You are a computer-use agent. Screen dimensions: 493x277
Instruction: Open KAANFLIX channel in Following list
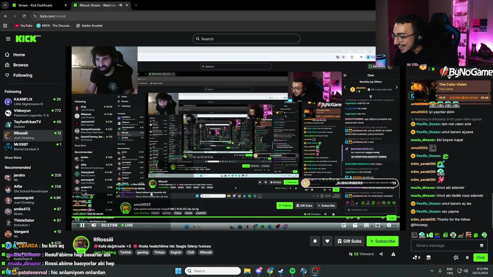(x=33, y=102)
